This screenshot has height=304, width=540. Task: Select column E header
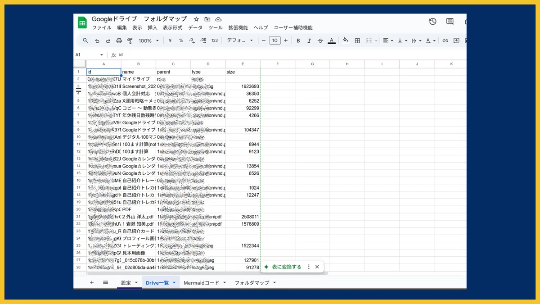click(x=243, y=64)
